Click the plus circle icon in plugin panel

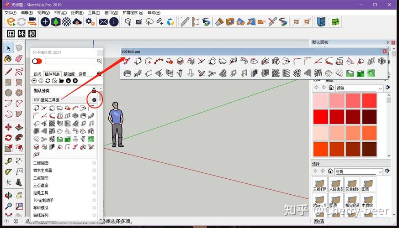tap(34, 81)
